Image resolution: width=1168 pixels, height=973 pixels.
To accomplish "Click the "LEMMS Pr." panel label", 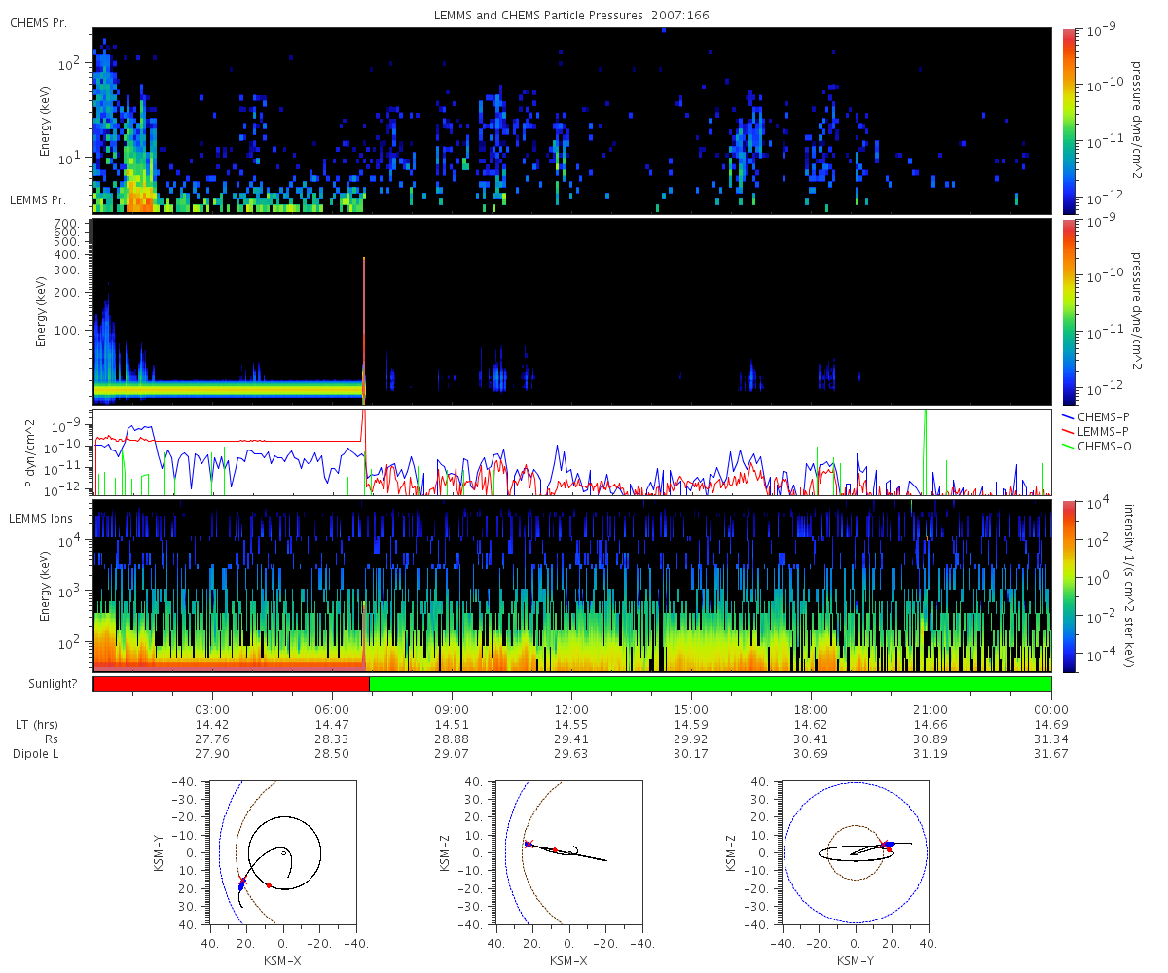I will point(38,200).
